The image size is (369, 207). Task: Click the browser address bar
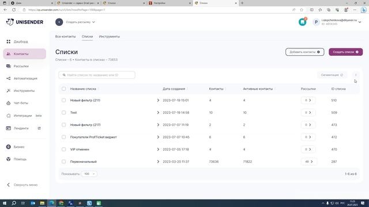pos(155,10)
